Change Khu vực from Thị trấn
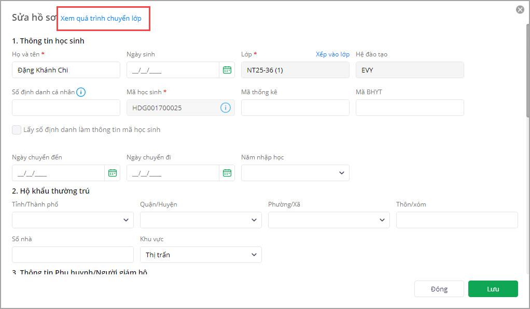This screenshot has width=530, height=309. (x=201, y=255)
